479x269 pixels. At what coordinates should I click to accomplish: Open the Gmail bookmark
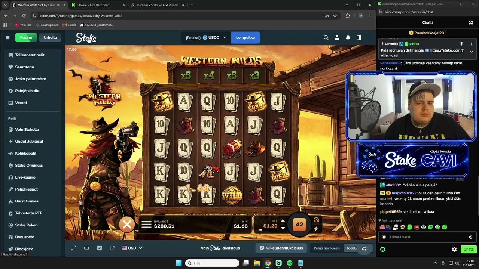coord(69,25)
